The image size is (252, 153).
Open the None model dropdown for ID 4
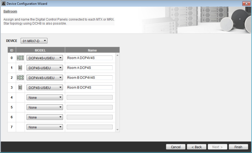pos(45,97)
